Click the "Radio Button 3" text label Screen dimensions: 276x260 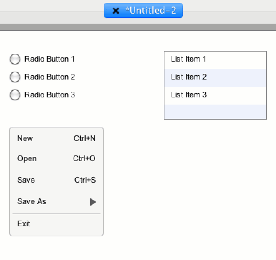point(50,95)
